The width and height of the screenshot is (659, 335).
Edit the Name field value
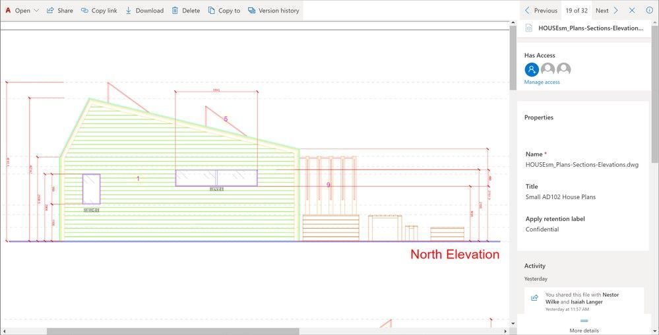[582, 165]
